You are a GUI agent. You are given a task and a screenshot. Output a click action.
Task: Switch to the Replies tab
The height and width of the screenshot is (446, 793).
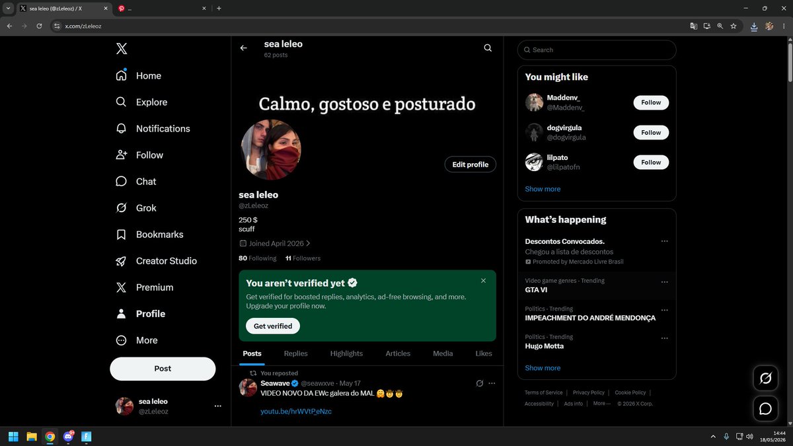pos(296,353)
